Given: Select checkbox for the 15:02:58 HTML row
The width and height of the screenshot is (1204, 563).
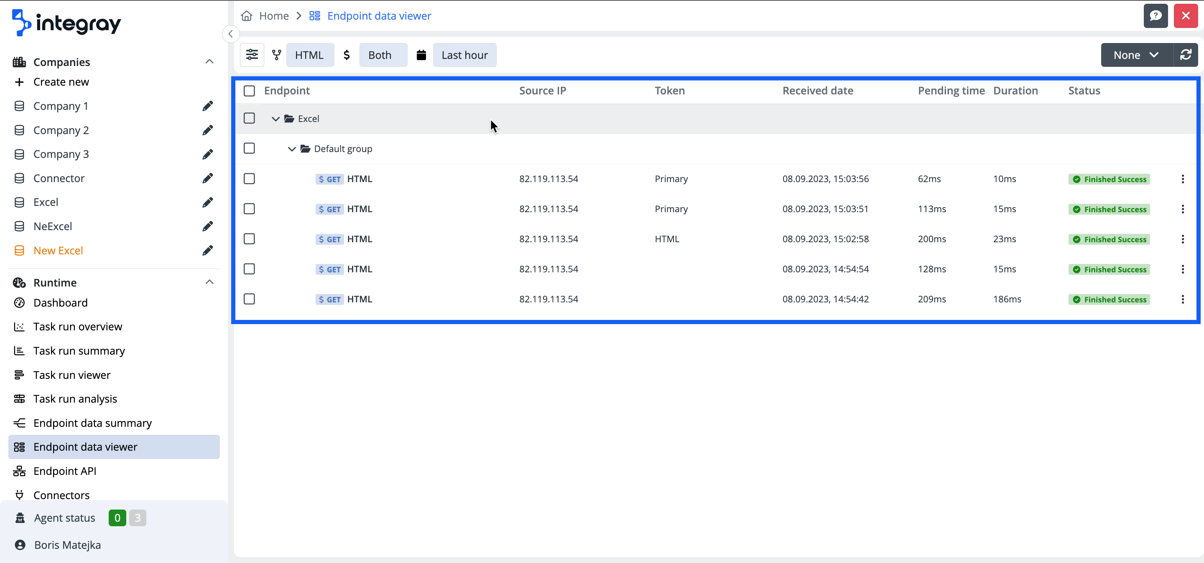Looking at the screenshot, I should 249,239.
